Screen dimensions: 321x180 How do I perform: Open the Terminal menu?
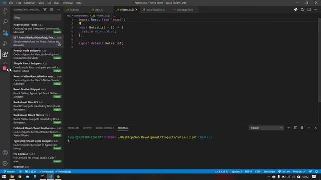click(67, 3)
